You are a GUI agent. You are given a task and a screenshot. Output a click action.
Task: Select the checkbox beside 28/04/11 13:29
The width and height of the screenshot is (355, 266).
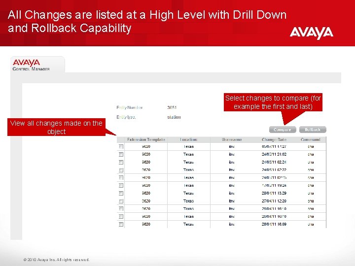(121, 193)
